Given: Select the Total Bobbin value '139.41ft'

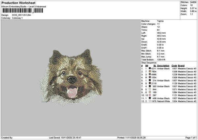Looking at the screenshot, I should click(x=161, y=60).
